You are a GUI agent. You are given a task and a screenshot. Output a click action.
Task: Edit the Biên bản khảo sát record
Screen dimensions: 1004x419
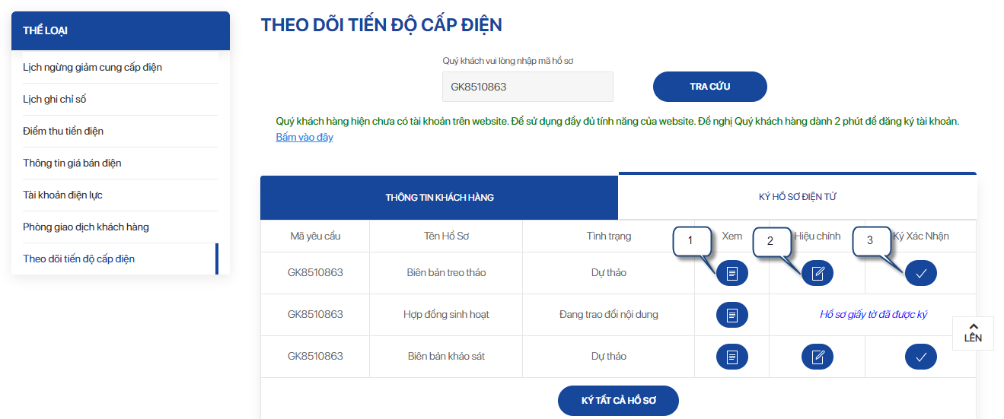point(818,357)
